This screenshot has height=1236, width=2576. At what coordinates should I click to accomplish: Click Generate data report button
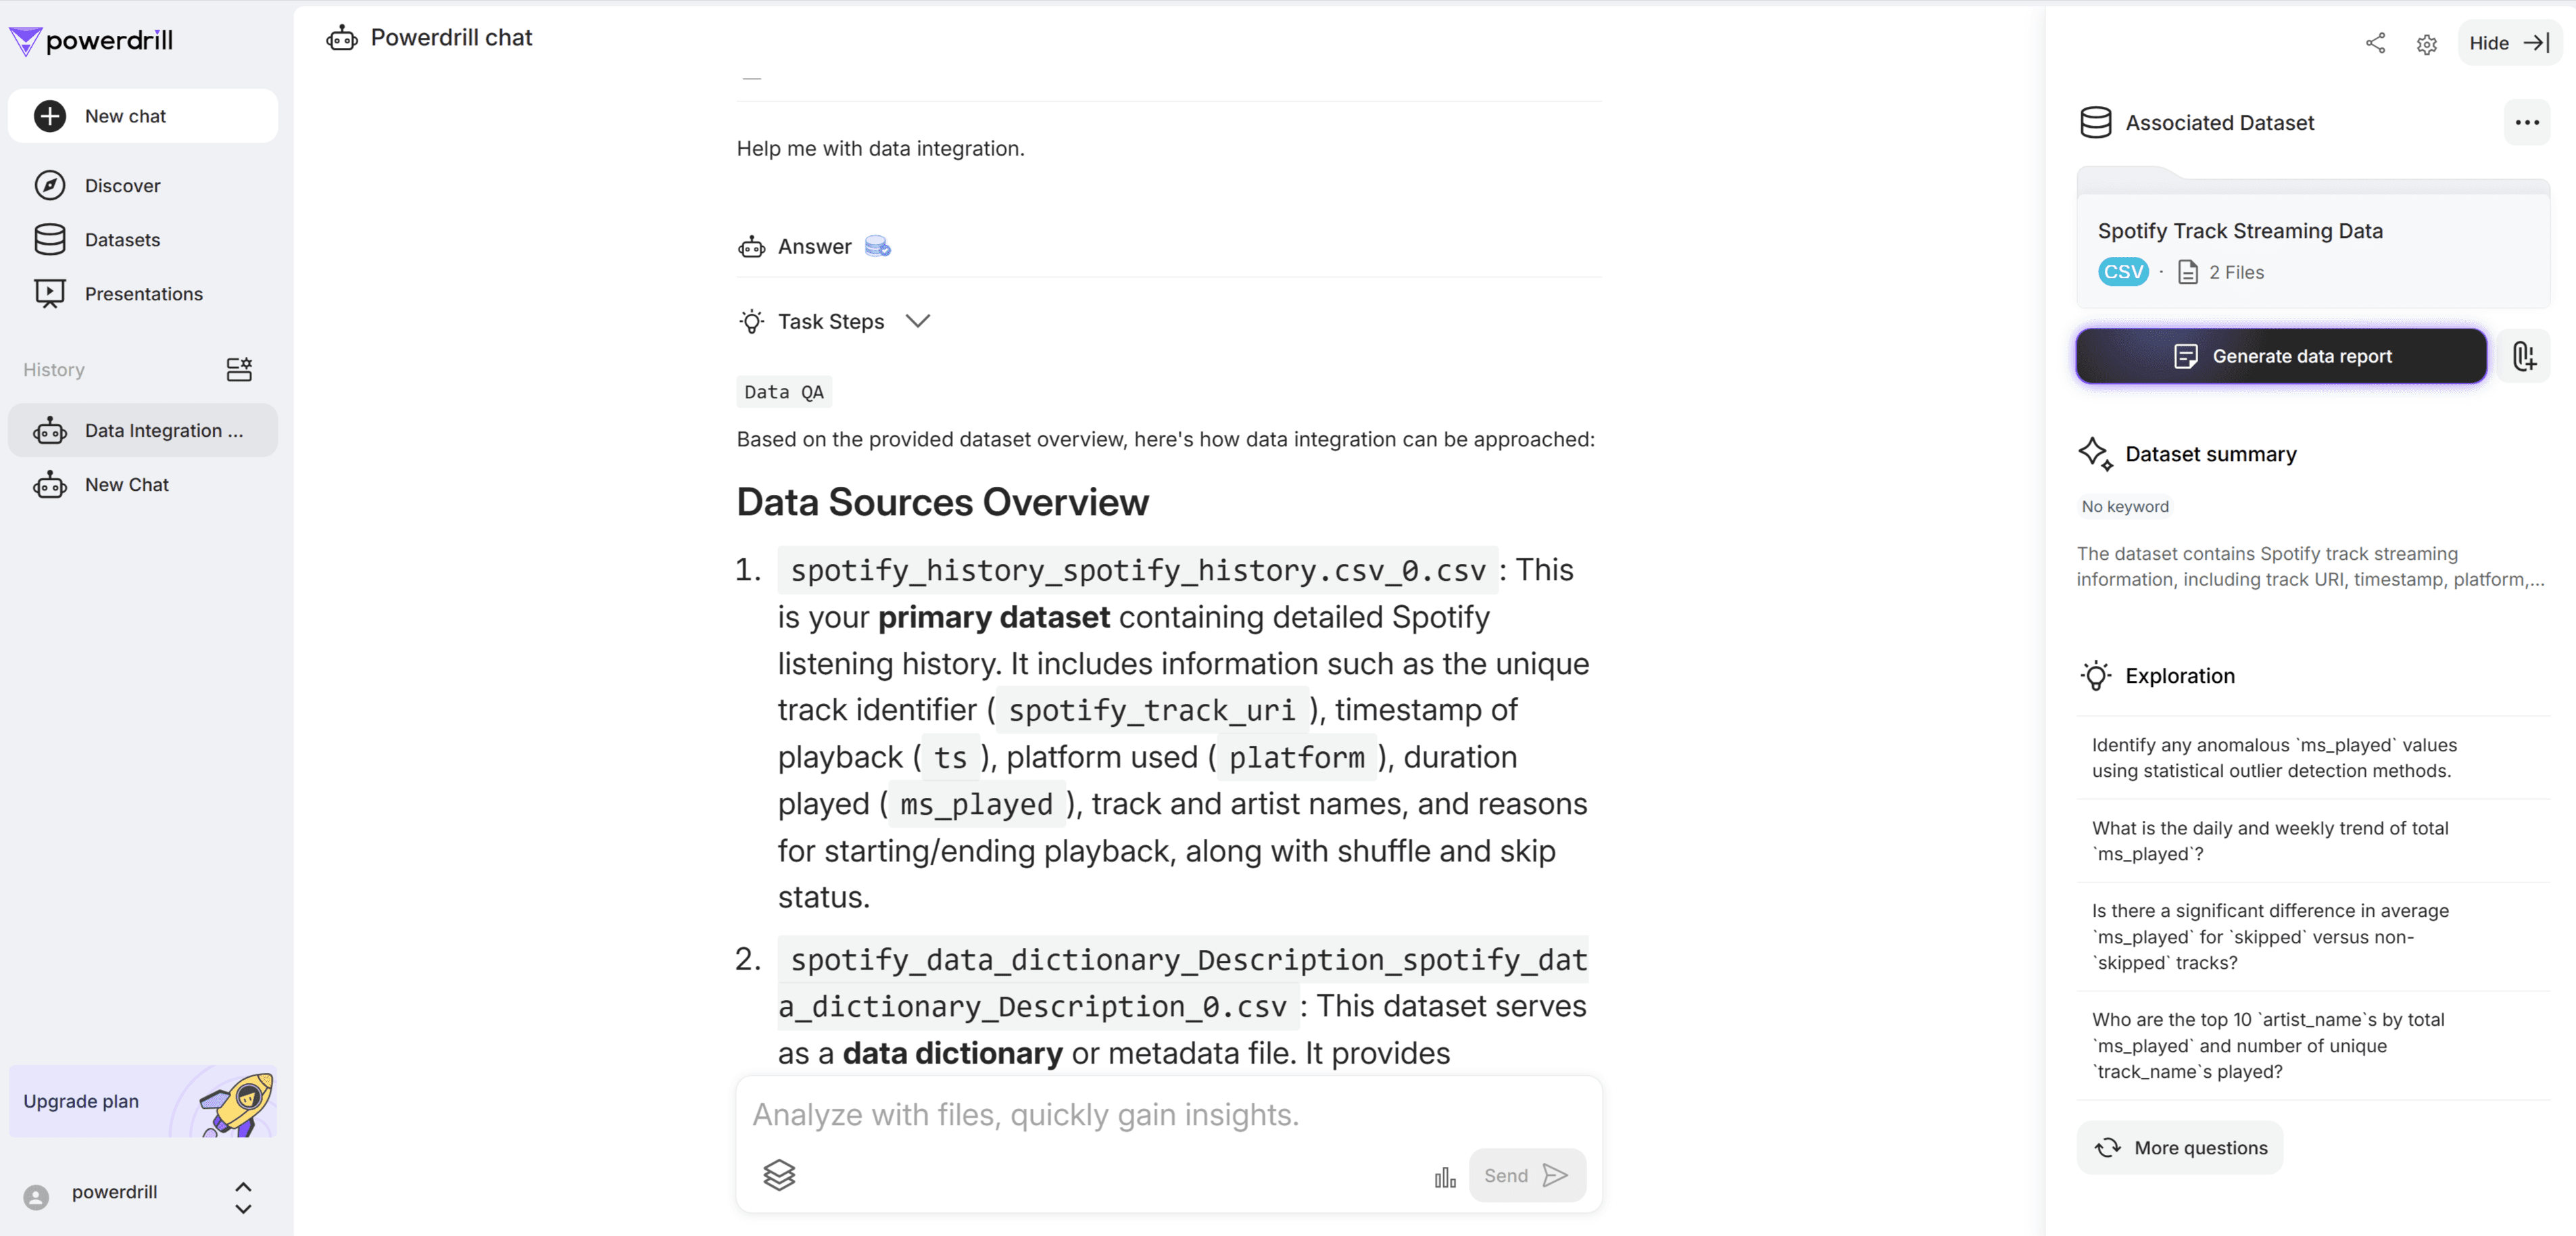(x=2281, y=356)
